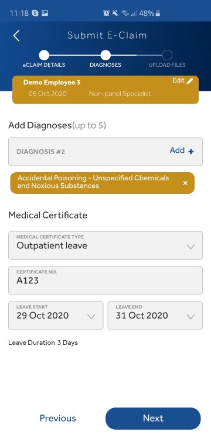This screenshot has height=445, width=211.
Task: Tap the Skype notification icon
Action: click(x=35, y=13)
